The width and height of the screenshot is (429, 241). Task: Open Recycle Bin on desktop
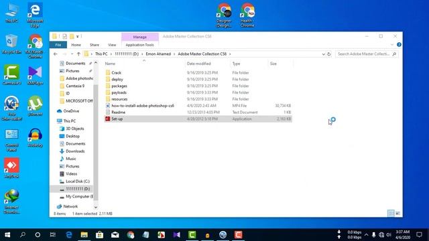coord(11,44)
